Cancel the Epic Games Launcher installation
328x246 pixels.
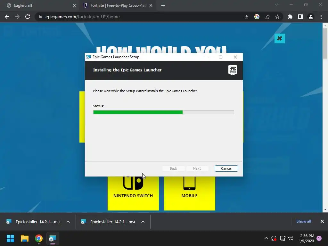[x=226, y=168]
